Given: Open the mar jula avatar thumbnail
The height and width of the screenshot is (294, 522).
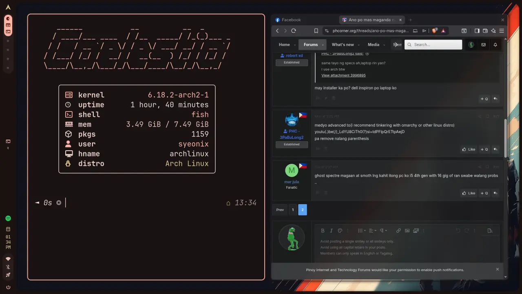Looking at the screenshot, I should [291, 170].
